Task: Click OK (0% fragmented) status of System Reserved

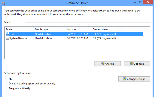Action: pos(104,38)
